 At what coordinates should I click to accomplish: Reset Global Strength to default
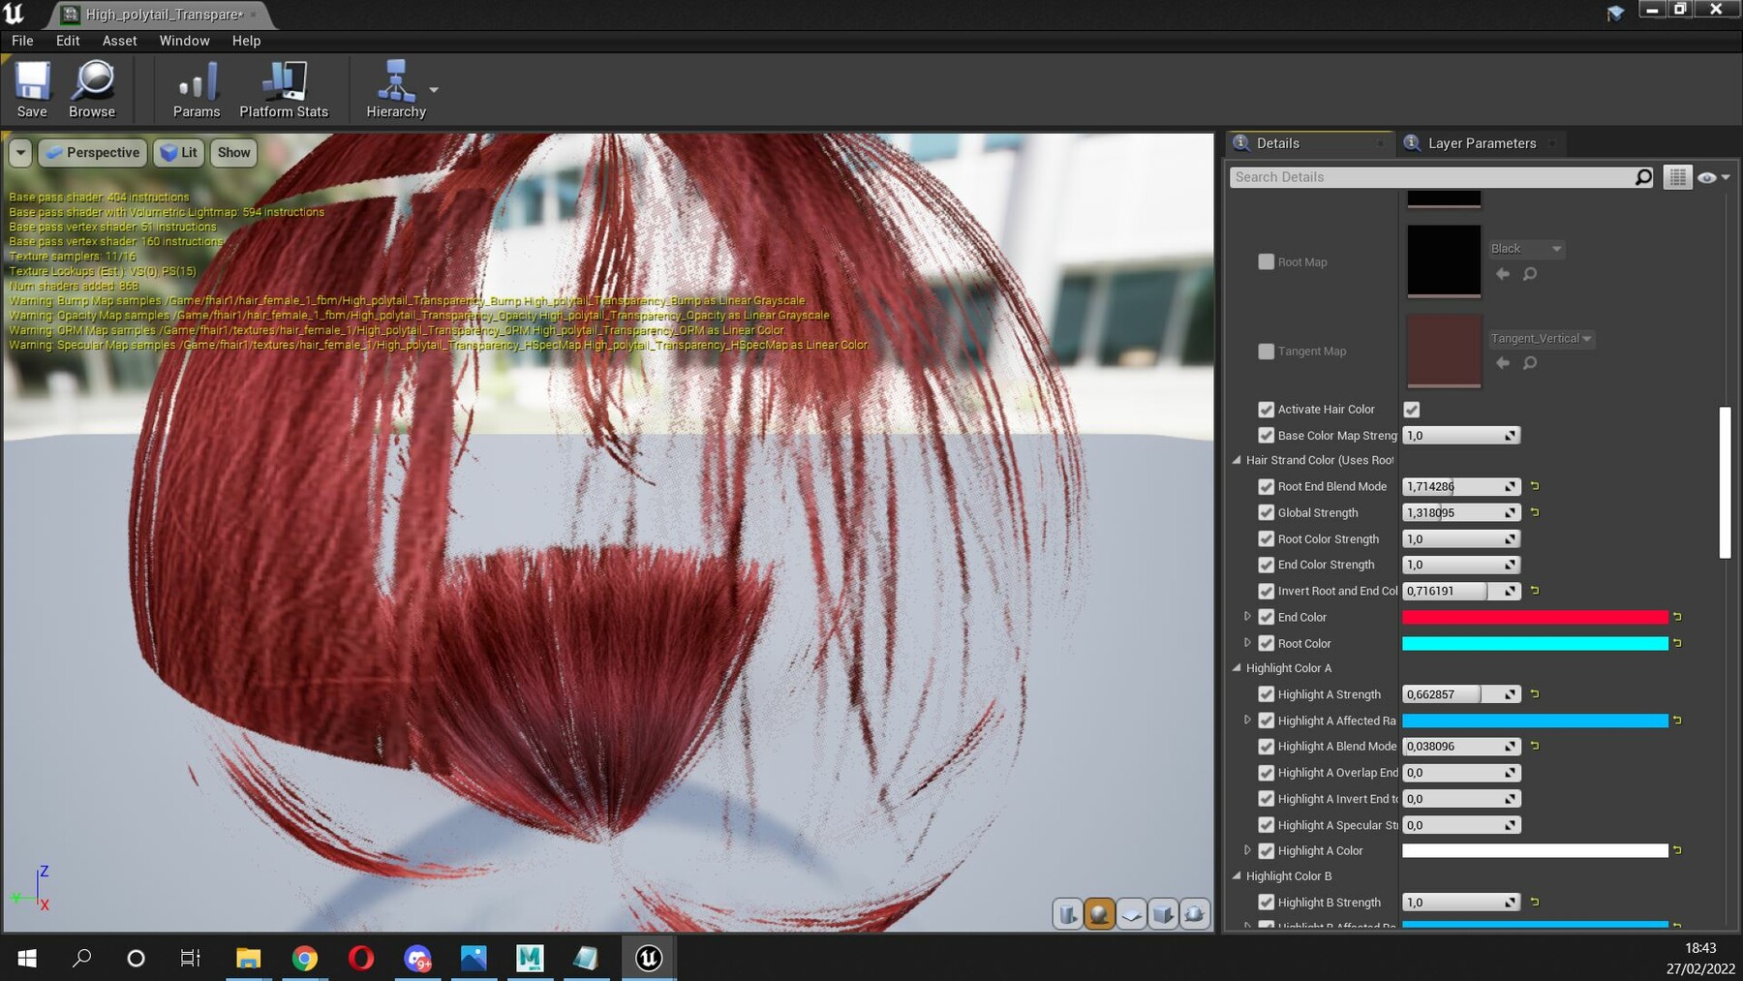(x=1535, y=512)
